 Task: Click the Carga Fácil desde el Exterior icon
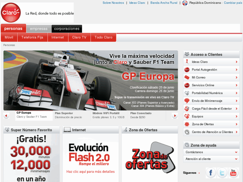[187, 109]
